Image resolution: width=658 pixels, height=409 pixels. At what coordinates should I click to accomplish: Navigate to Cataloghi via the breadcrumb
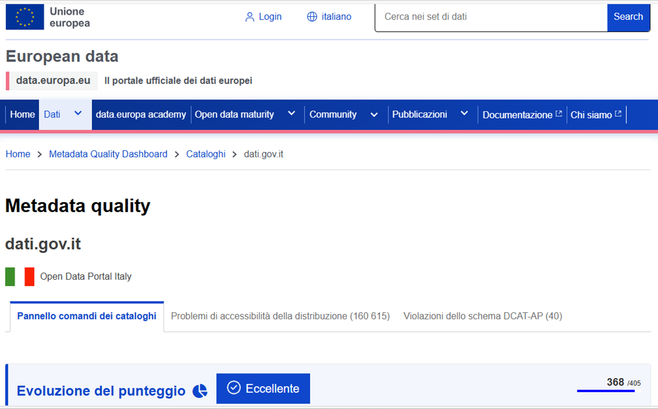coord(205,154)
